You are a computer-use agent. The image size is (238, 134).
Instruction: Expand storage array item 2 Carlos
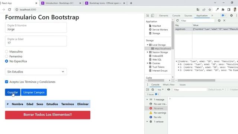tap(178, 70)
